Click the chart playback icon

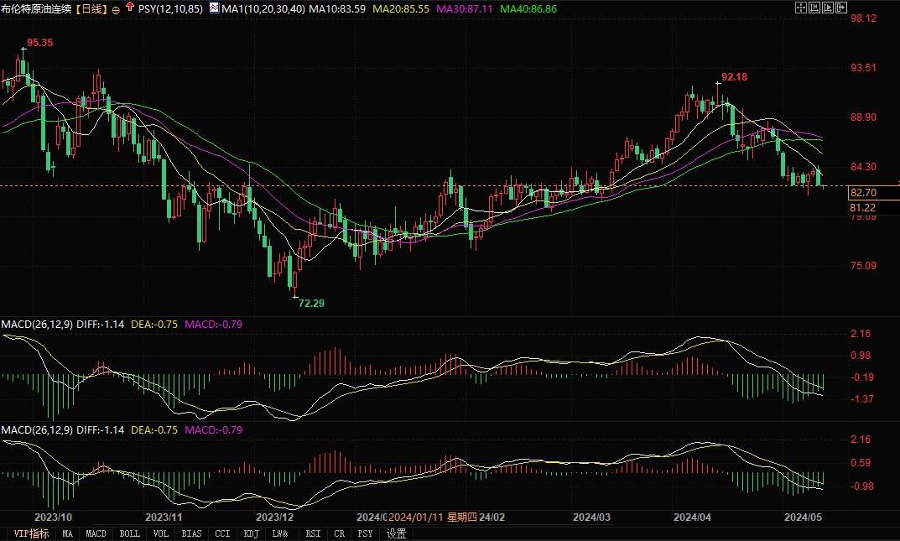tap(828, 8)
